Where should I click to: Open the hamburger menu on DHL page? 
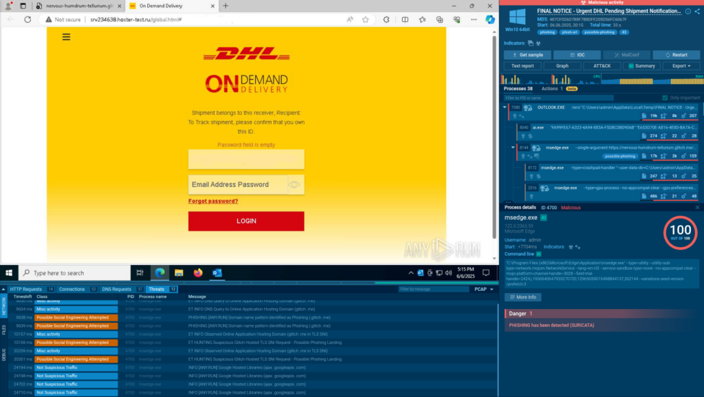click(66, 37)
